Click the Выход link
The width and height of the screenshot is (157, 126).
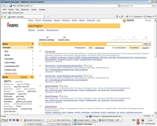[x=148, y=20]
